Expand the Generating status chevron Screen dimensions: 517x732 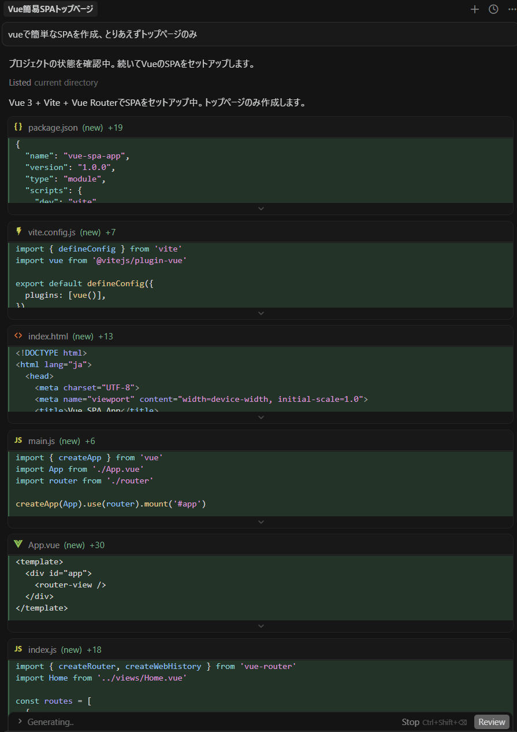click(x=20, y=722)
